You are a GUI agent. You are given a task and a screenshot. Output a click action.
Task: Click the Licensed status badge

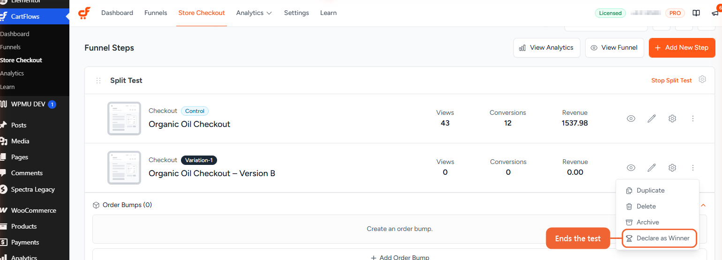tap(610, 13)
